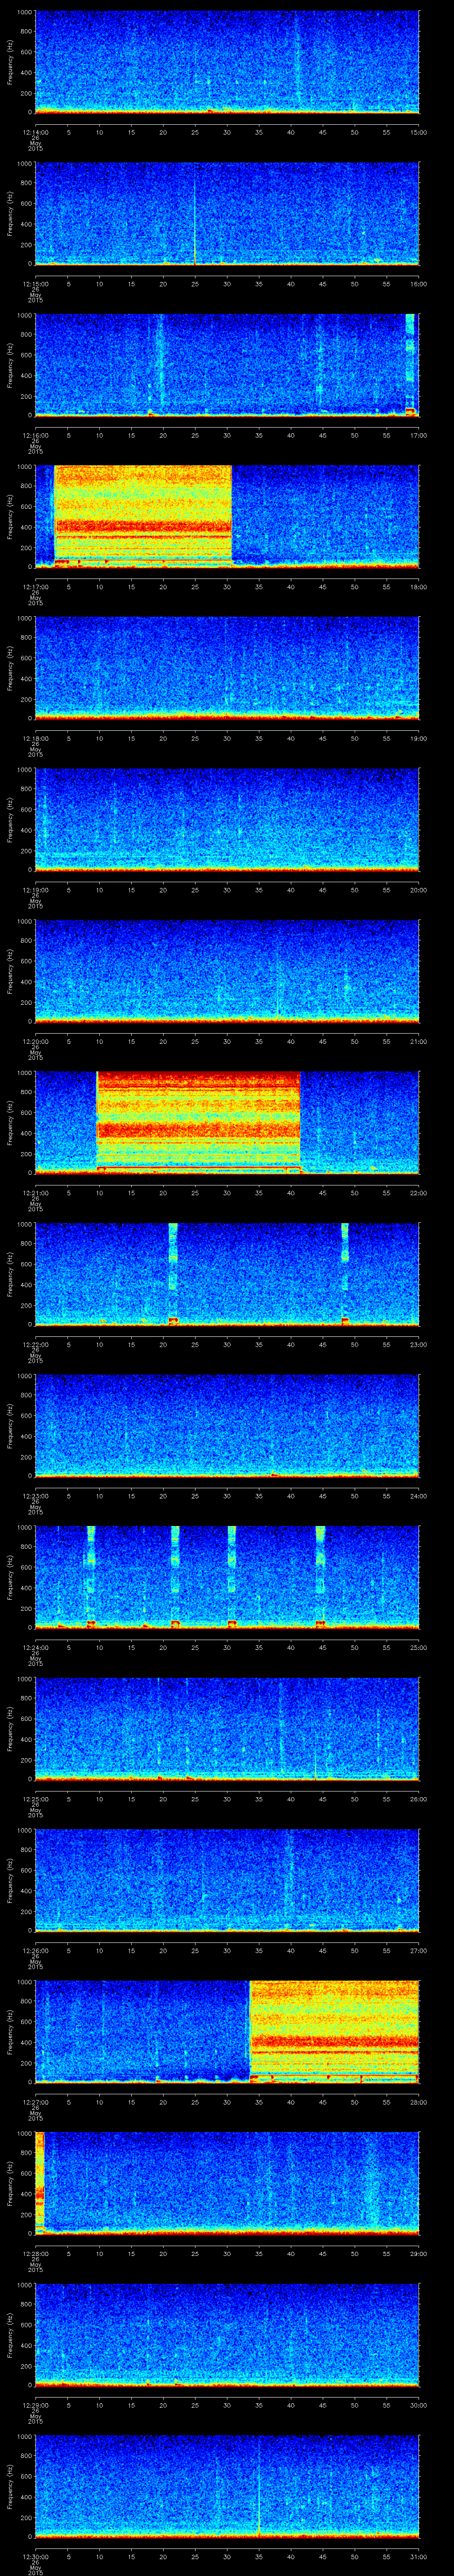Click the '12:21:00' start time label
The width and height of the screenshot is (454, 2576).
click(35, 1192)
